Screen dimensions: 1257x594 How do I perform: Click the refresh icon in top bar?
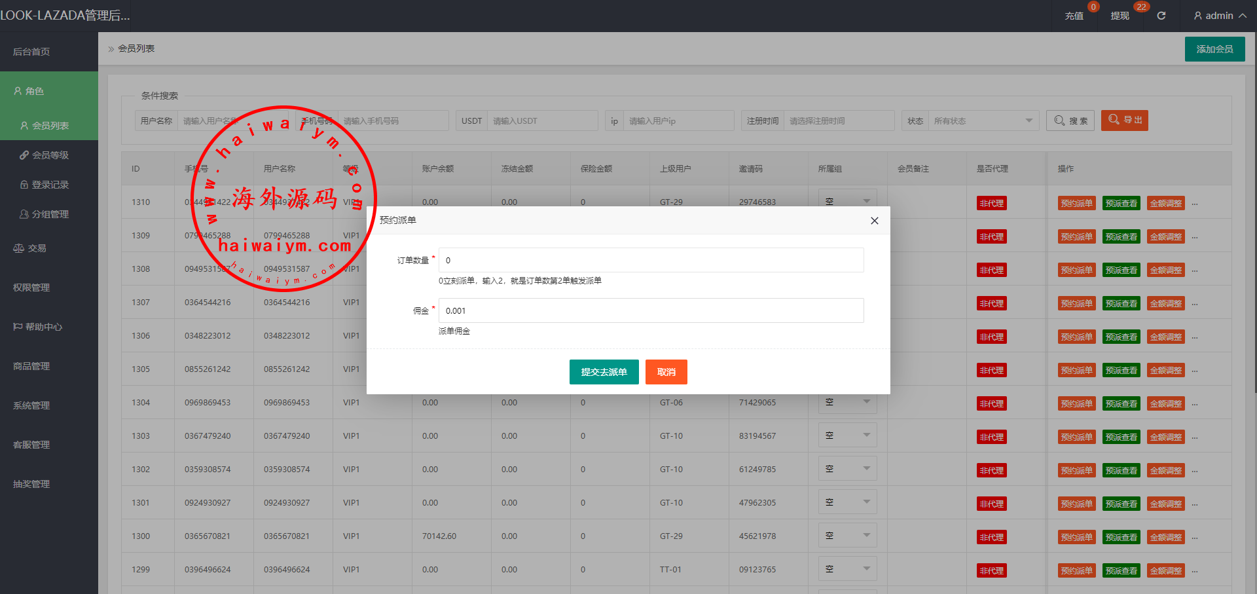click(x=1161, y=16)
